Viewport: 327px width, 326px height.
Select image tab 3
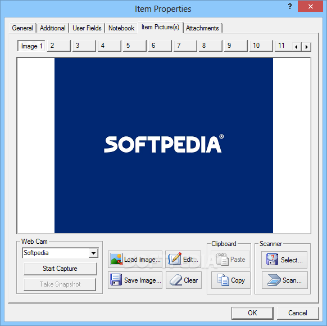pos(84,46)
